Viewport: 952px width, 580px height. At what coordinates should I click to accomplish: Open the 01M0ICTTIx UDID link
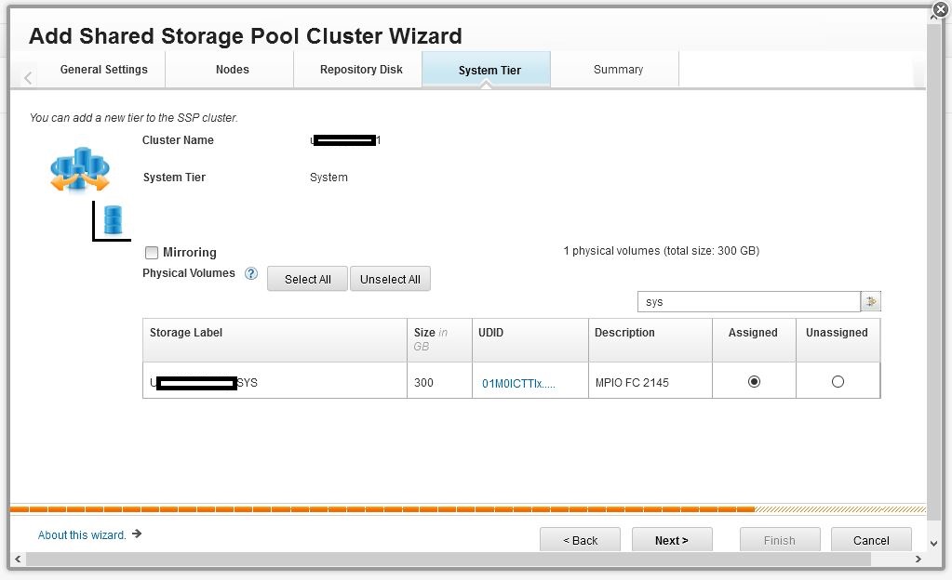pyautogui.click(x=518, y=383)
